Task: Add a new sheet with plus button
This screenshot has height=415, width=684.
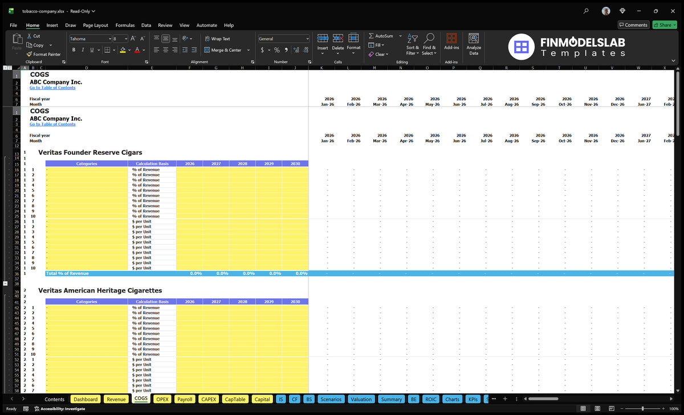Action: pyautogui.click(x=505, y=399)
